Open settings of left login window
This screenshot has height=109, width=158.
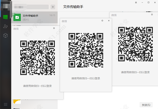click(54, 28)
